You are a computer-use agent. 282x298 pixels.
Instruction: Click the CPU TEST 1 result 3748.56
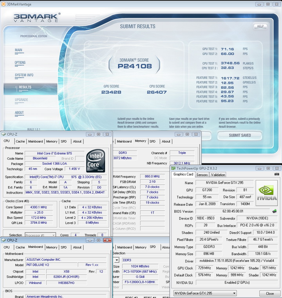coord(230,63)
